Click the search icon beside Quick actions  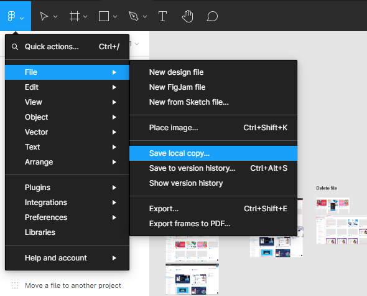point(15,47)
